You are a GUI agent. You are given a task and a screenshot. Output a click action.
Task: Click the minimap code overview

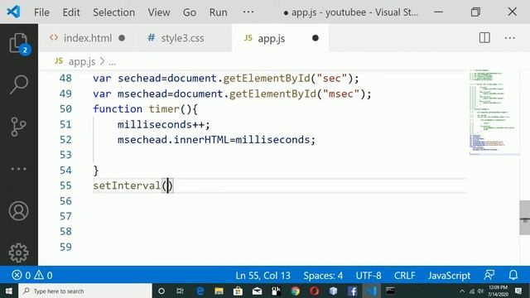click(494, 112)
